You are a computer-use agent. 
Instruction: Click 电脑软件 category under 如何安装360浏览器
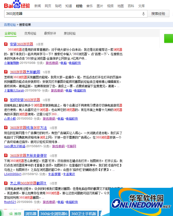[x=72, y=118]
